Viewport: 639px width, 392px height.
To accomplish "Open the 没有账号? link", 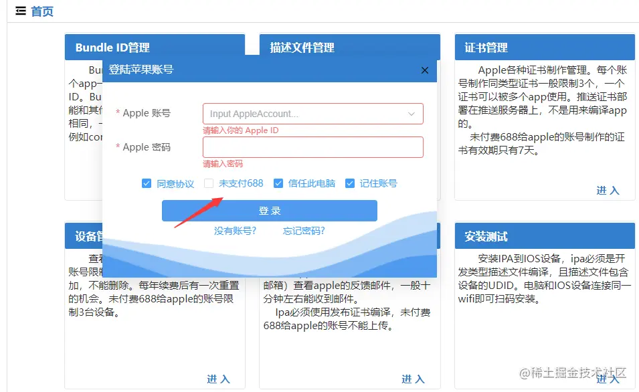I will tap(235, 231).
